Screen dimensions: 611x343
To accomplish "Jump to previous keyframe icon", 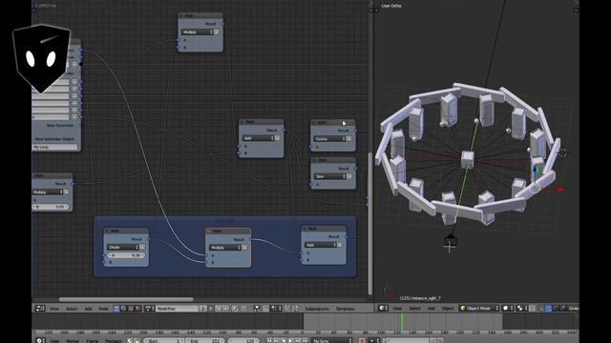I will point(276,340).
